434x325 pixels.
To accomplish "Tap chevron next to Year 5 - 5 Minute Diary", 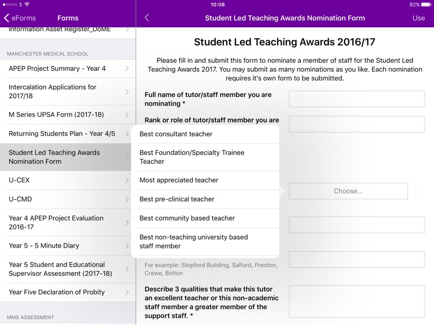I will [x=127, y=246].
